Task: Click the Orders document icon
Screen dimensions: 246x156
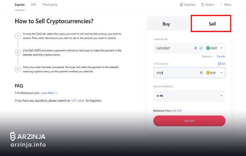Action: pos(203,4)
